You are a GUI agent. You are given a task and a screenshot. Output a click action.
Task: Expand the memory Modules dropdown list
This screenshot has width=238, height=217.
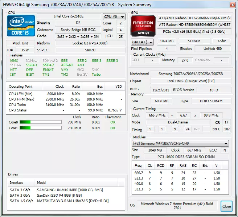pyautogui.click(x=180, y=143)
